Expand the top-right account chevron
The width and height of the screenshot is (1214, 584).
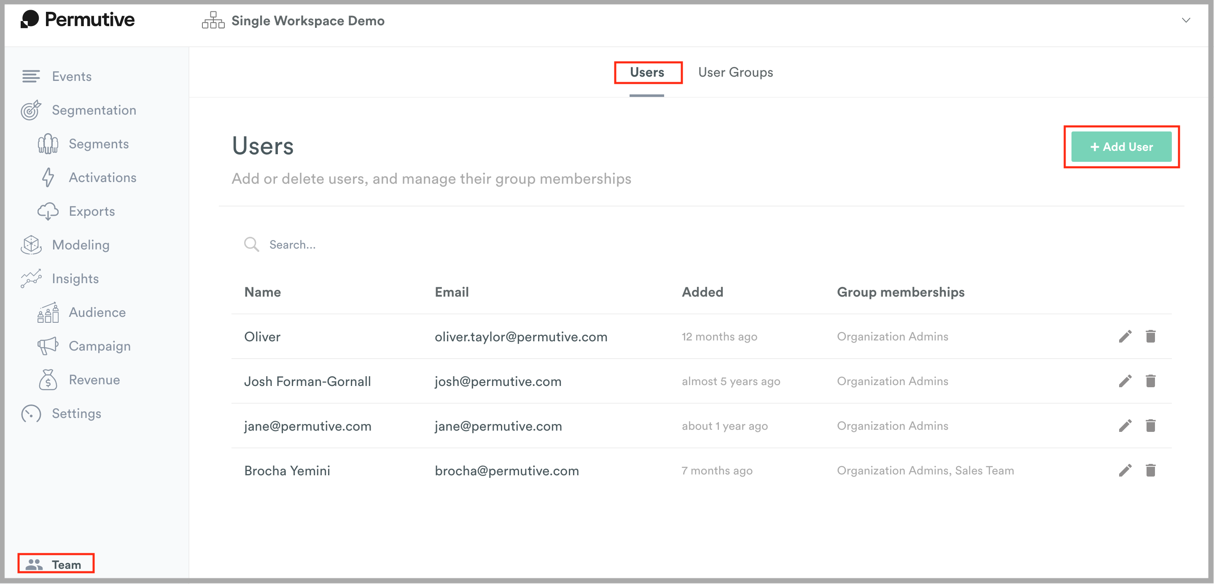[1186, 20]
